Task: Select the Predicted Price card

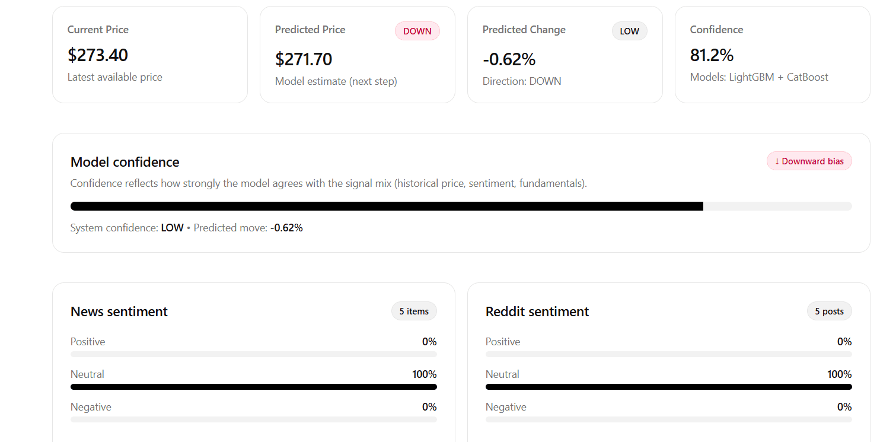Action: point(357,55)
